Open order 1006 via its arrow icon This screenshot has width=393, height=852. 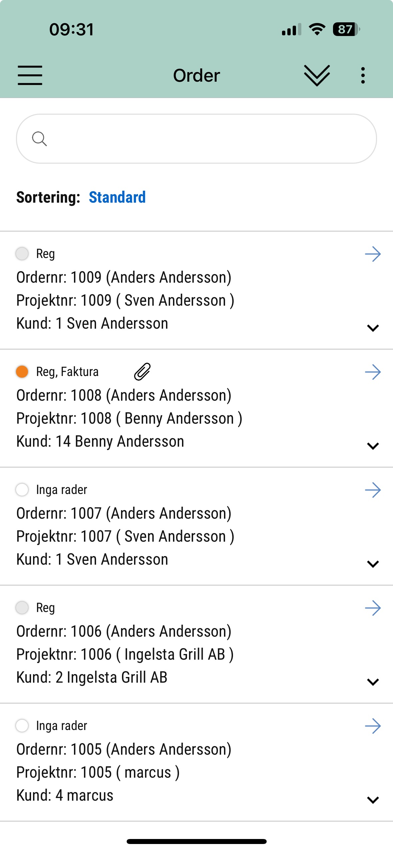coord(373,608)
